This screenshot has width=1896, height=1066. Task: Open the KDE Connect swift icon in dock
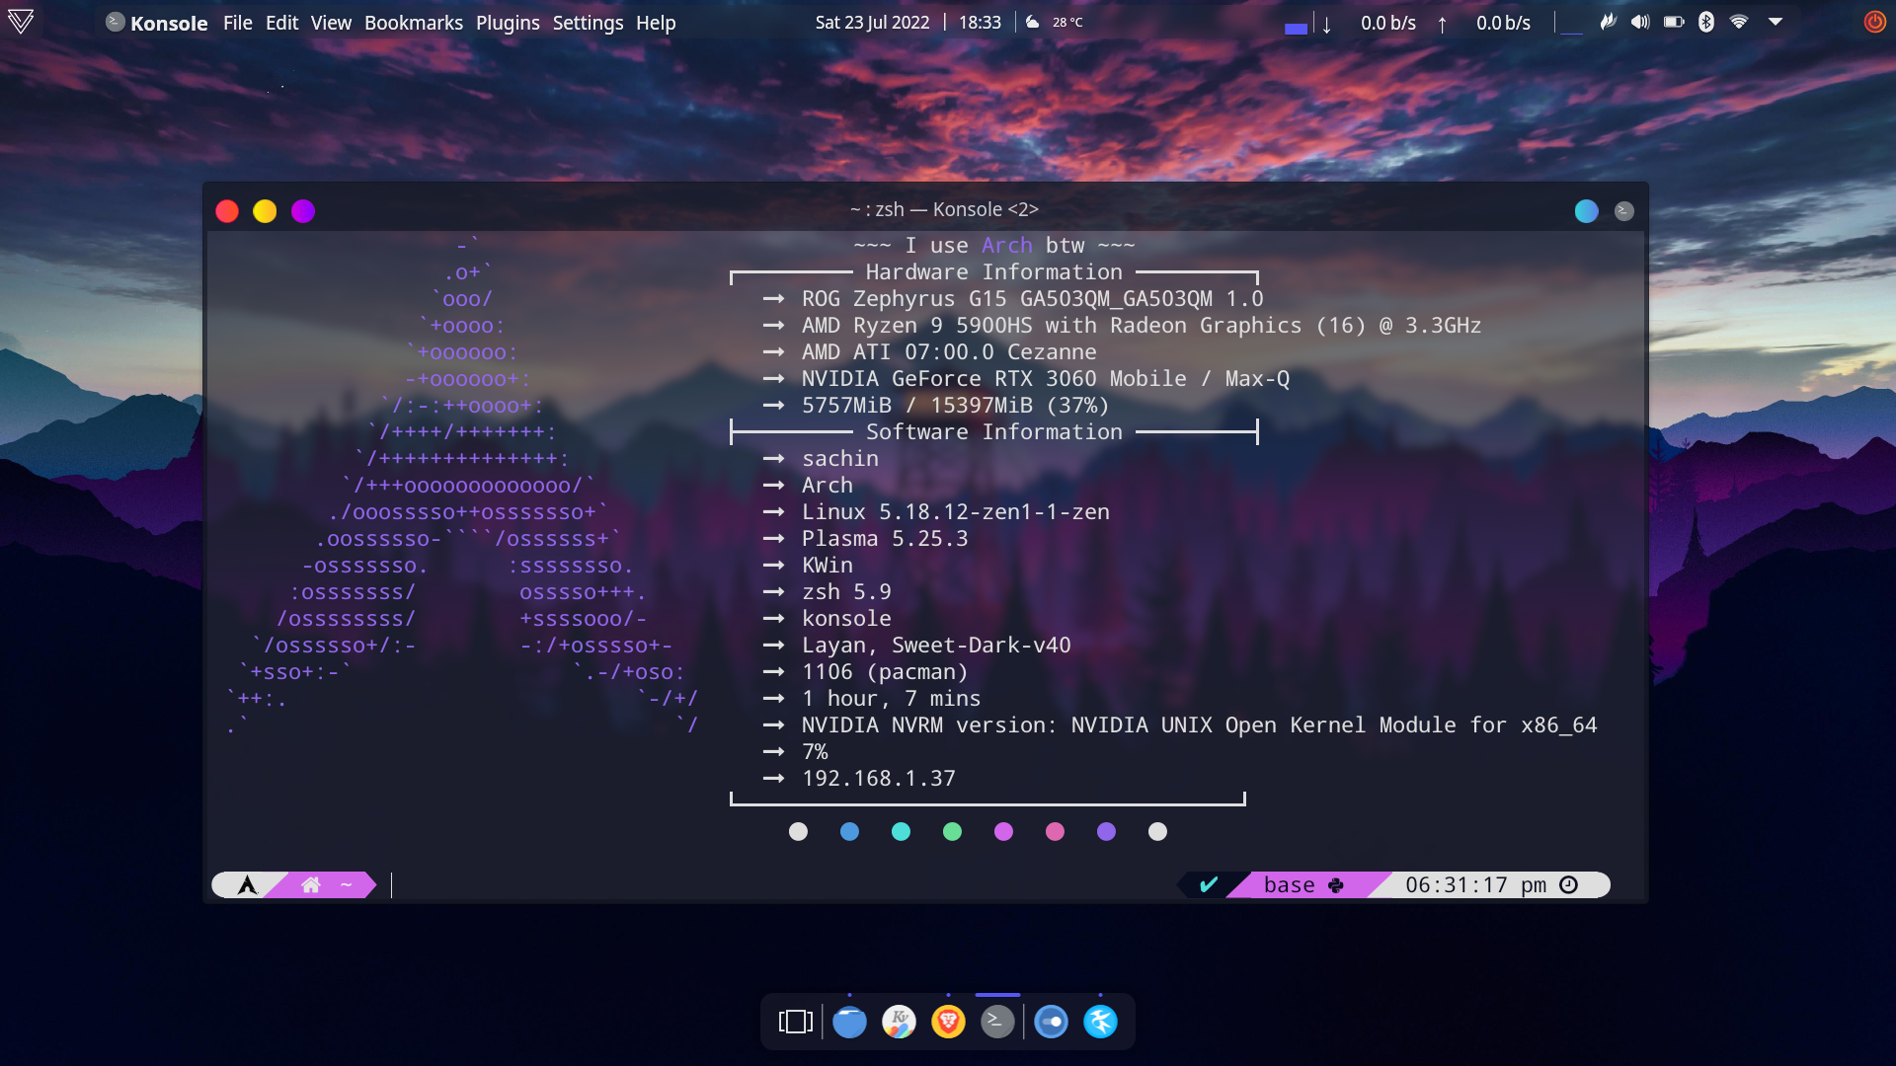click(1100, 1022)
